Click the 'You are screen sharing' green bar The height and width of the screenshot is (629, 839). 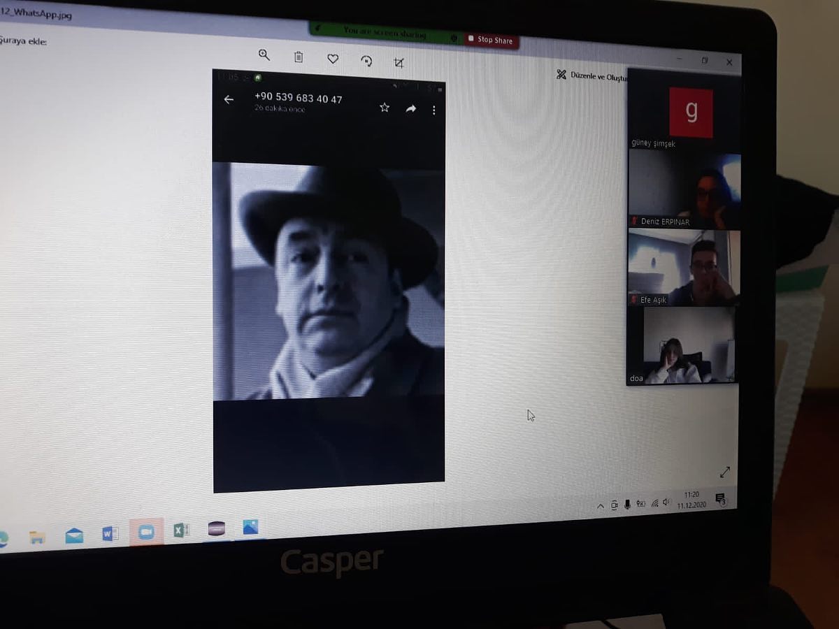pyautogui.click(x=387, y=31)
